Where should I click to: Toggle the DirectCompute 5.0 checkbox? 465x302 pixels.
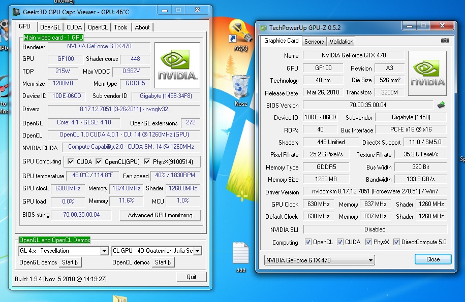click(x=397, y=242)
